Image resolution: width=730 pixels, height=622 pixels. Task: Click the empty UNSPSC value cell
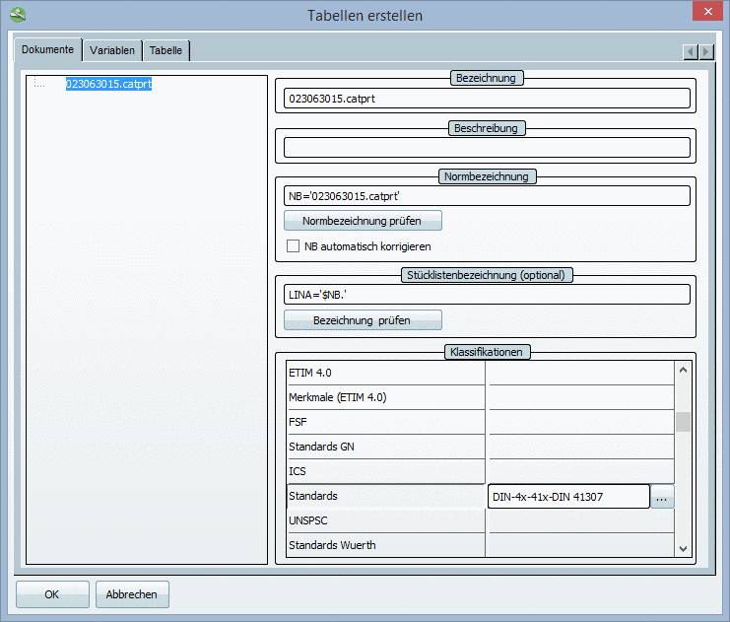[x=580, y=520]
